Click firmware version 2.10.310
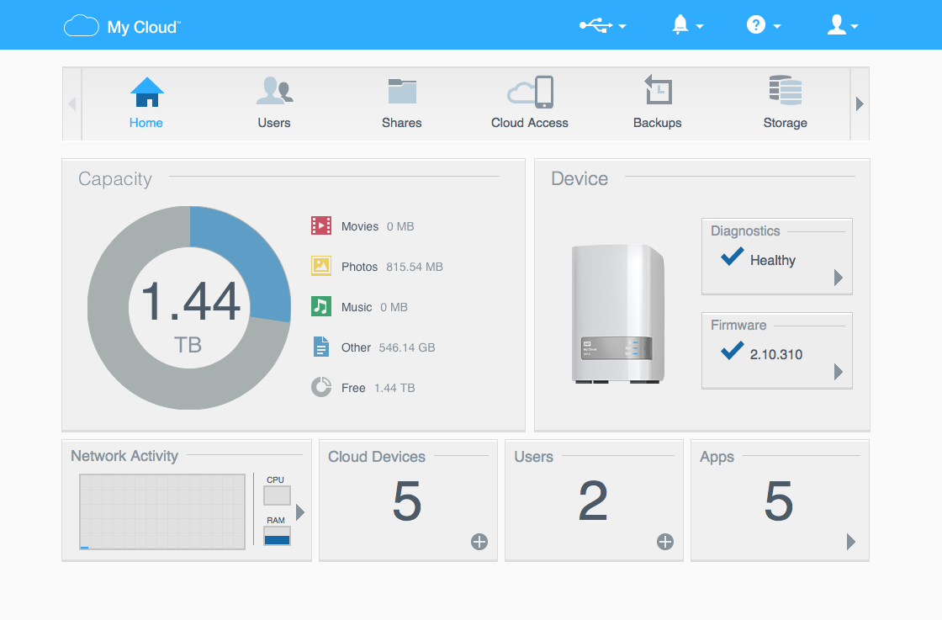 pyautogui.click(x=776, y=354)
